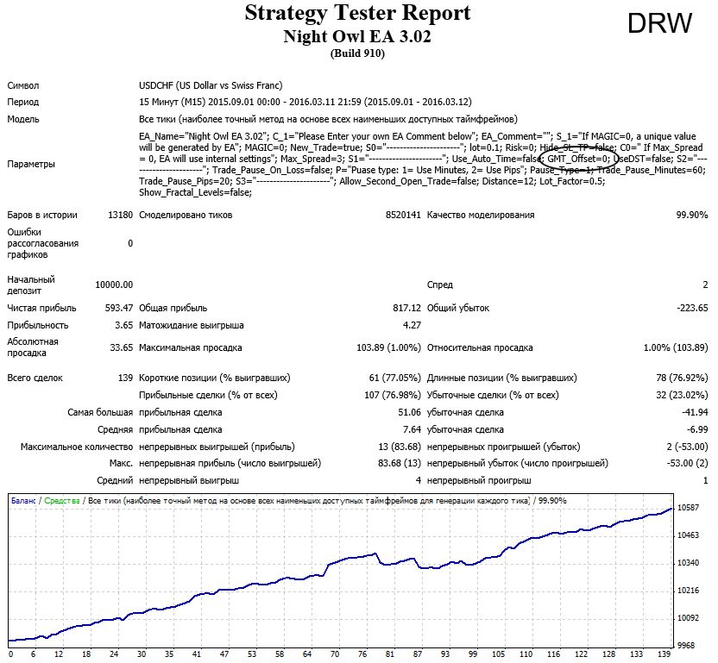718x663 pixels.
Task: Click the 'Спред' label
Action: point(439,285)
